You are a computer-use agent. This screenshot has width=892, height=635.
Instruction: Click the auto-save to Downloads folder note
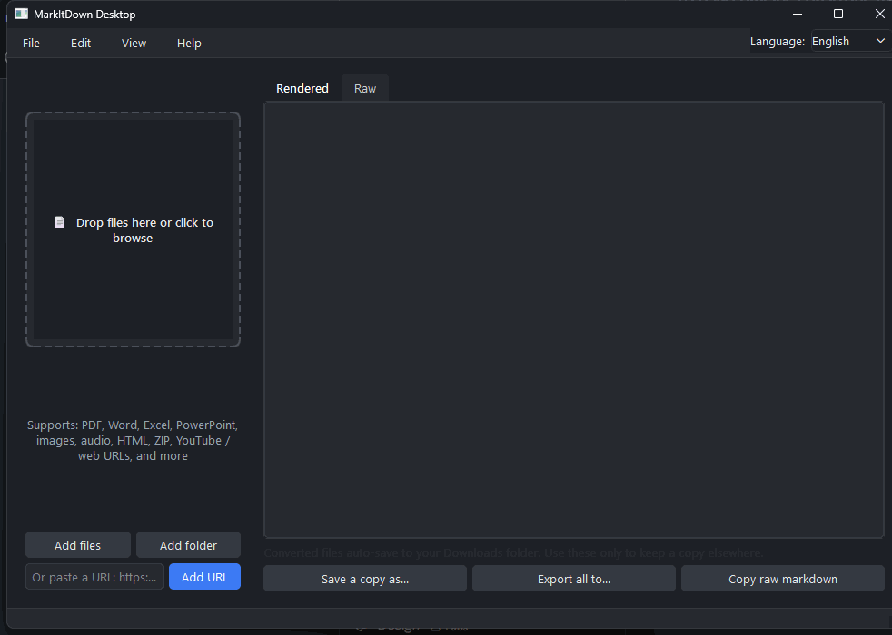point(513,552)
